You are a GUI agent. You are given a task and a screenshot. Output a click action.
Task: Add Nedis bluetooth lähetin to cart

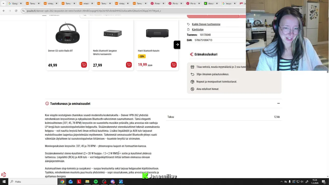tap(129, 65)
